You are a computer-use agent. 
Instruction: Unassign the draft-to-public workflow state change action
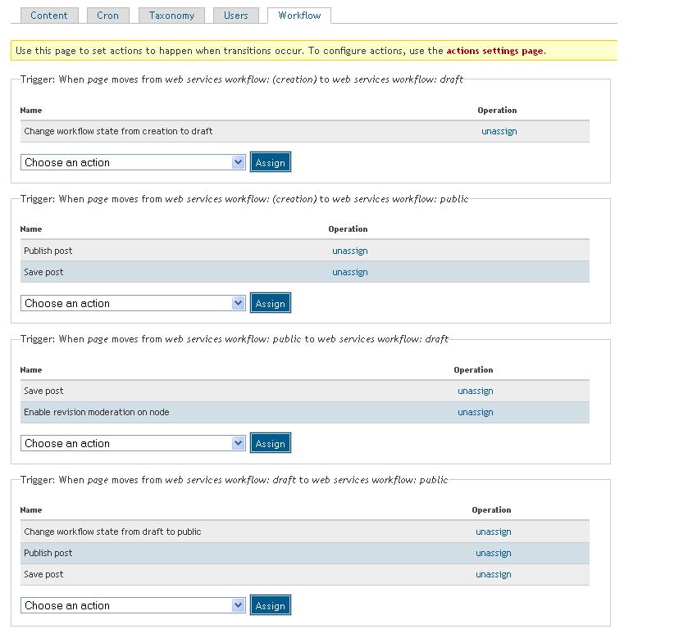pos(493,531)
